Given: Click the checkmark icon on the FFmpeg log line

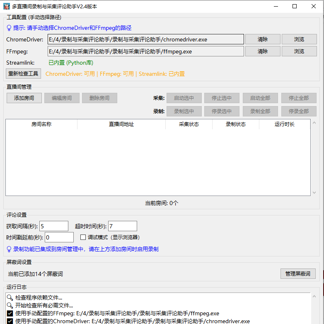Looking at the screenshot, I should click(x=10, y=313).
